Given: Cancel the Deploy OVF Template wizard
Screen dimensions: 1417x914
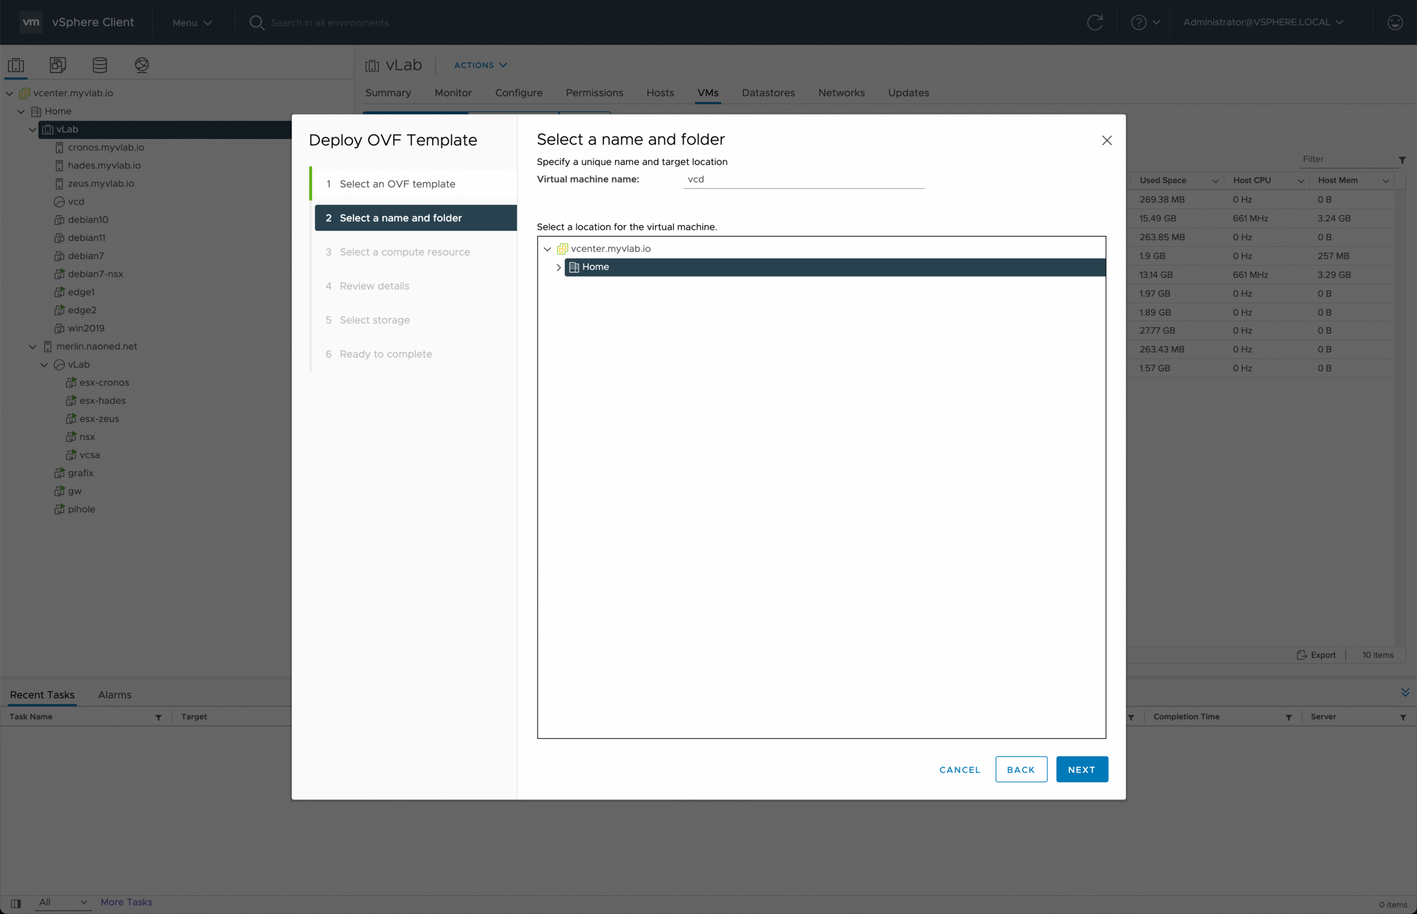Looking at the screenshot, I should (959, 769).
